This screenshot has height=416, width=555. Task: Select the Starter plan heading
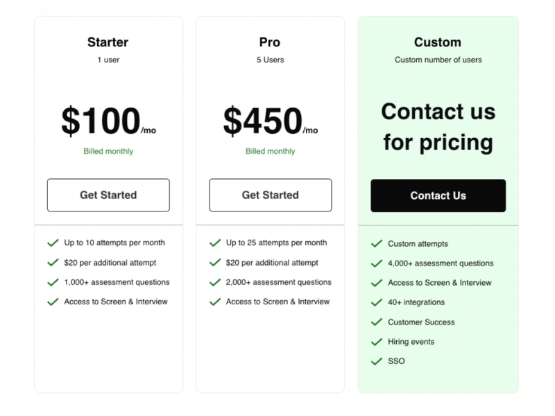tap(108, 42)
